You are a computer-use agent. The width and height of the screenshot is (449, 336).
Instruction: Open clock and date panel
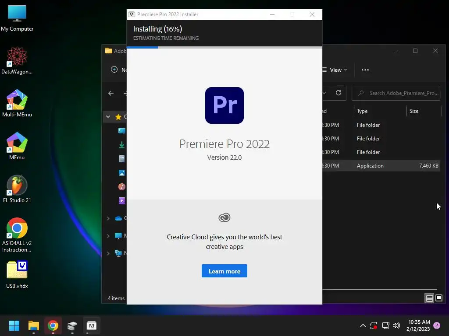click(418, 325)
